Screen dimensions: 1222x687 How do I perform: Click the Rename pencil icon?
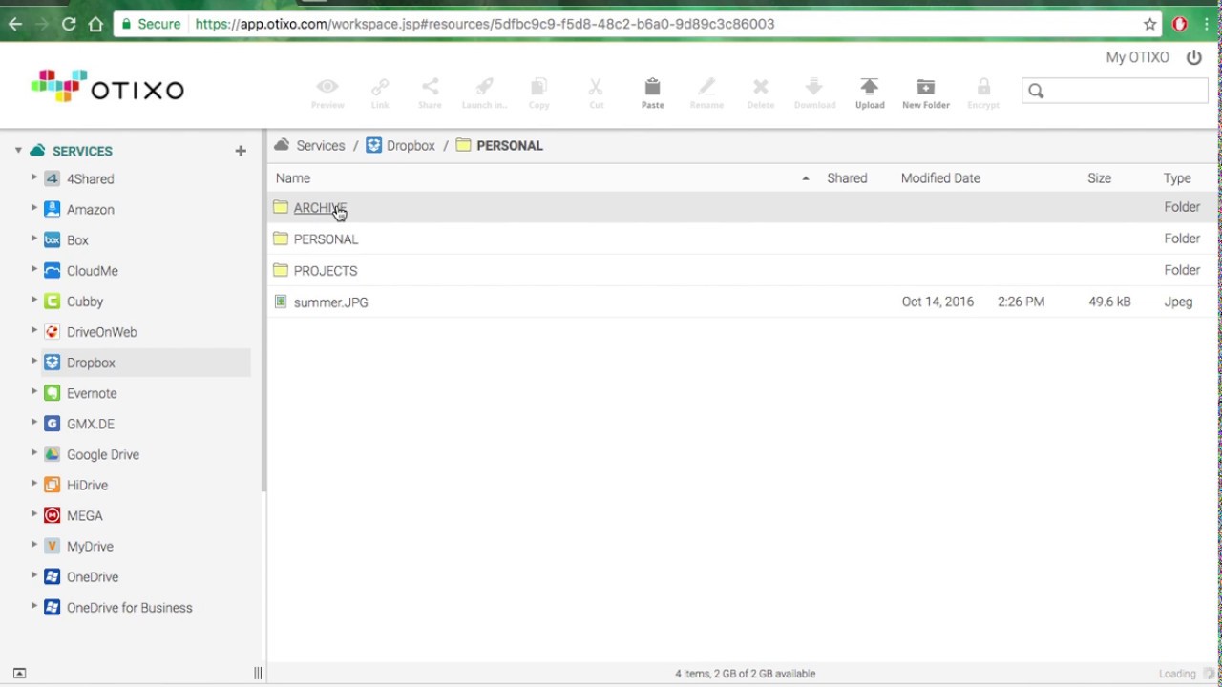coord(706,87)
